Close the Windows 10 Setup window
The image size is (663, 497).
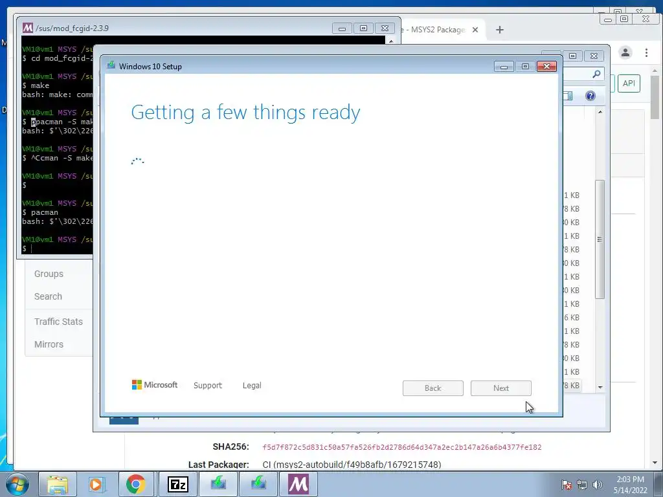(546, 67)
